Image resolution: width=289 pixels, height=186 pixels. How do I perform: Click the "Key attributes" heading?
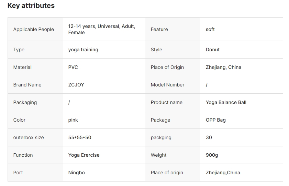pyautogui.click(x=31, y=6)
